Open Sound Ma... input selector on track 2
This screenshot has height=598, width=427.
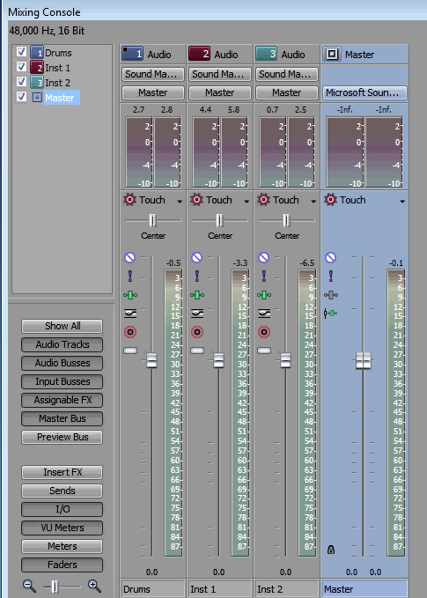[220, 74]
